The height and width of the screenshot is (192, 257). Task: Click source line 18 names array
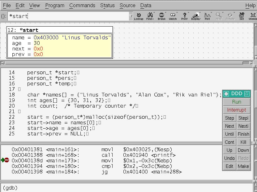coord(124,95)
